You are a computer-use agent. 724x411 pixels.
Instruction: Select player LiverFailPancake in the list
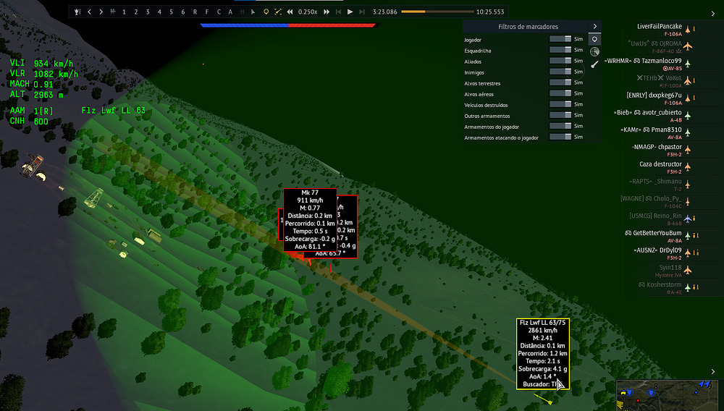coord(659,26)
